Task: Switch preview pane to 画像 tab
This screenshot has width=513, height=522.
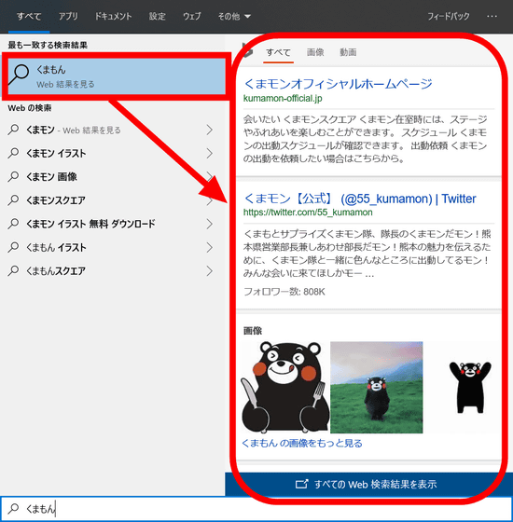Action: tap(315, 52)
